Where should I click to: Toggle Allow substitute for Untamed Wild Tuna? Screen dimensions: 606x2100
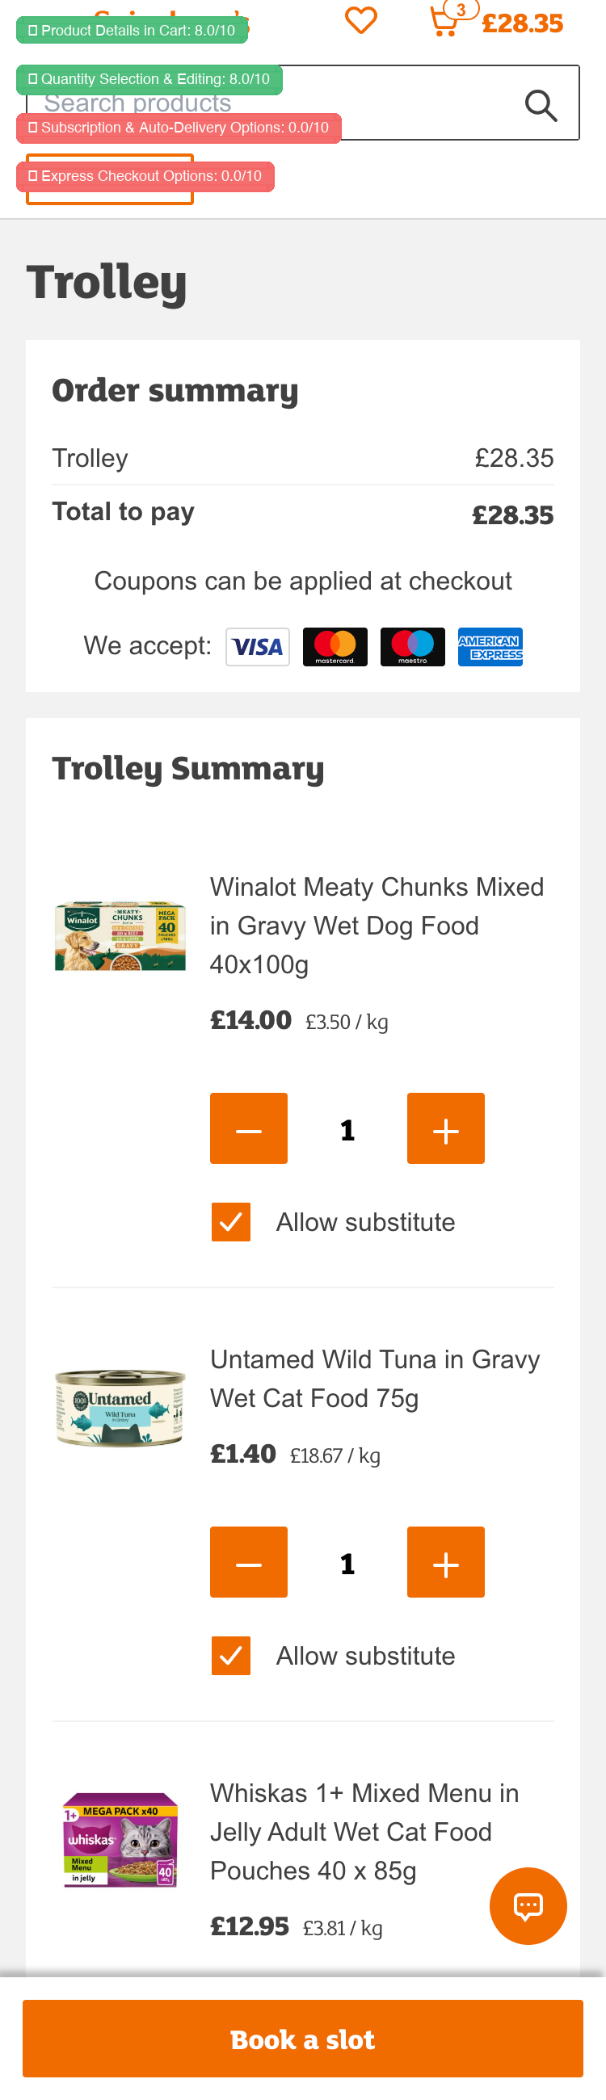[231, 1656]
